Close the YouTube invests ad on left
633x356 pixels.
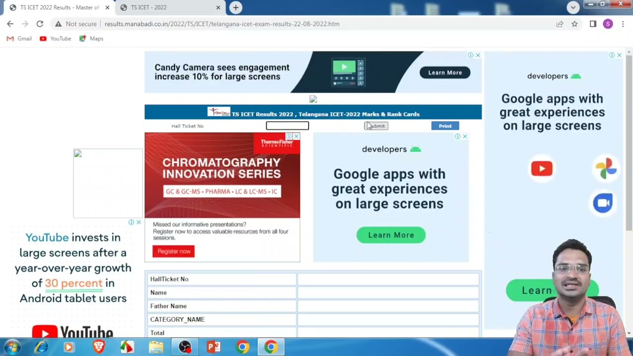click(x=138, y=222)
